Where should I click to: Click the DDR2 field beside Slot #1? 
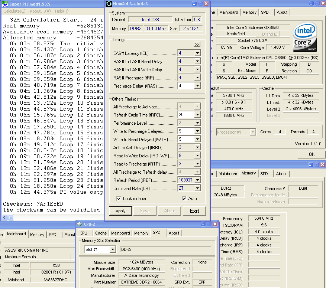165,249
